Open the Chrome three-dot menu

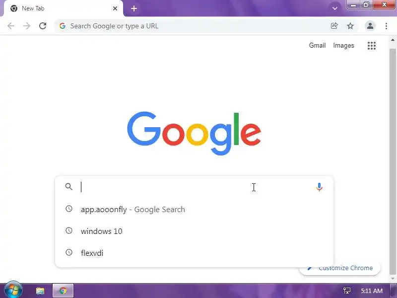tap(386, 26)
